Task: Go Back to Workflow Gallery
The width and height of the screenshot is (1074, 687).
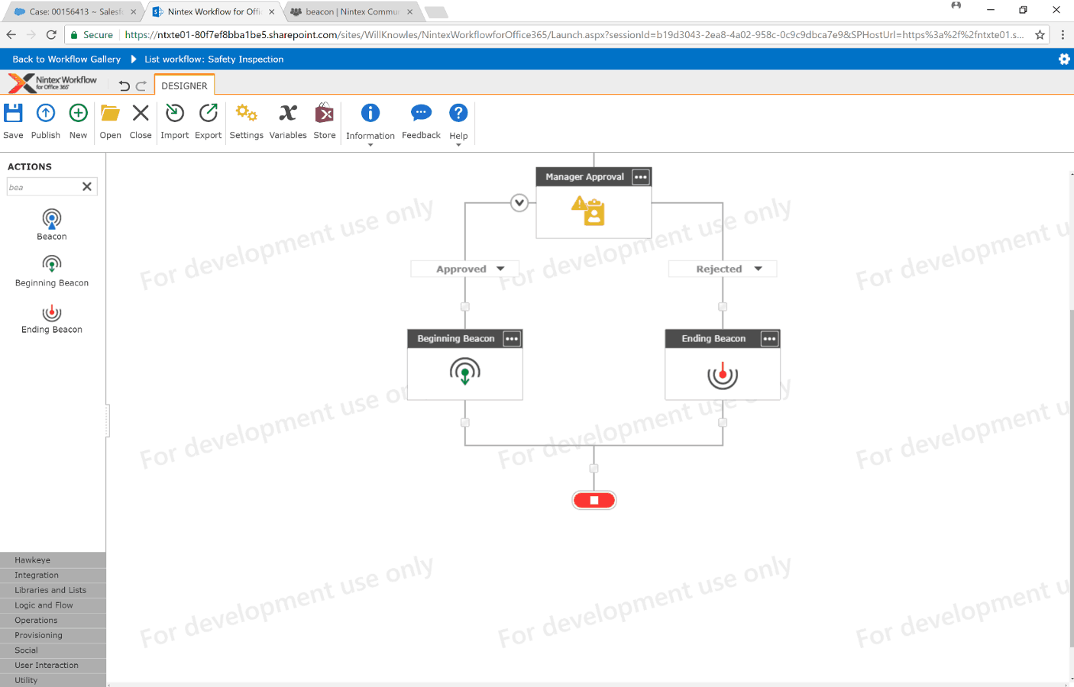Action: (x=66, y=60)
